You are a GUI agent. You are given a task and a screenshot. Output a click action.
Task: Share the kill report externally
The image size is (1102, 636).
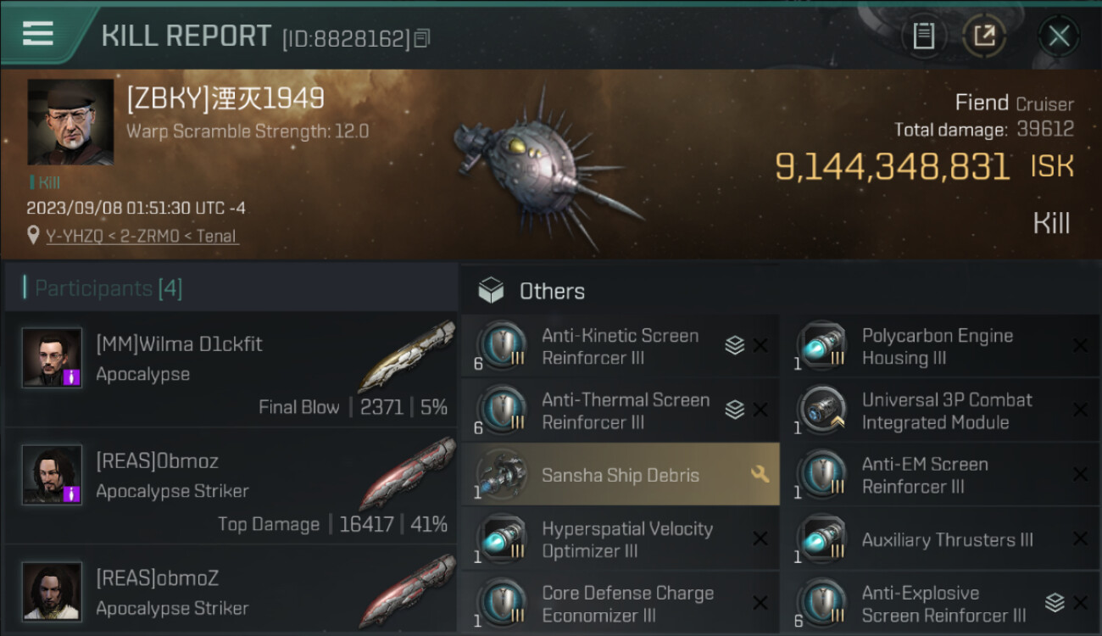984,36
